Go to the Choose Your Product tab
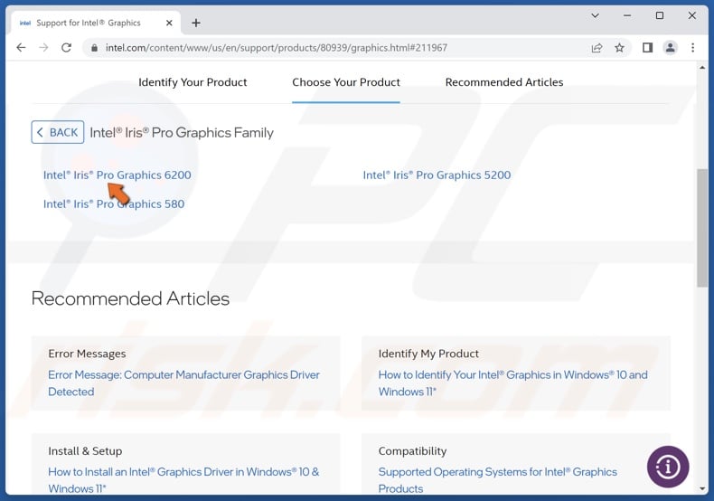Image resolution: width=714 pixels, height=501 pixels. coord(346,82)
